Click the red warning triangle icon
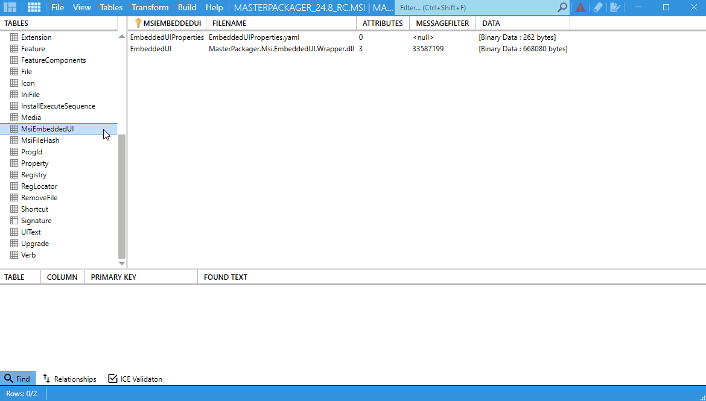Viewport: 706px width, 401px height. [x=580, y=7]
